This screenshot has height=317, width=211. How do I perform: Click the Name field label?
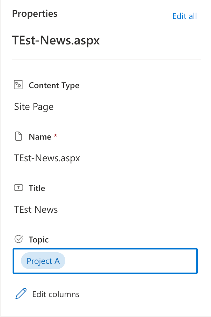point(40,137)
